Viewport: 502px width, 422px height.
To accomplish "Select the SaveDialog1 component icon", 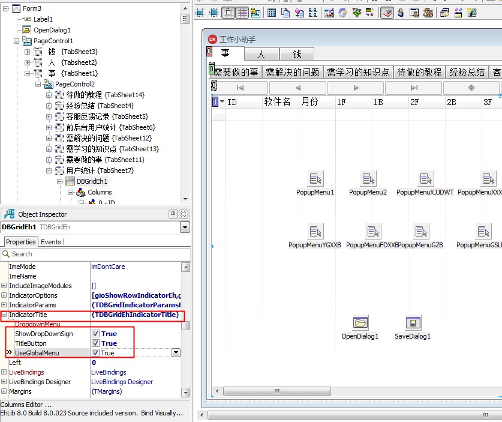I will (413, 323).
